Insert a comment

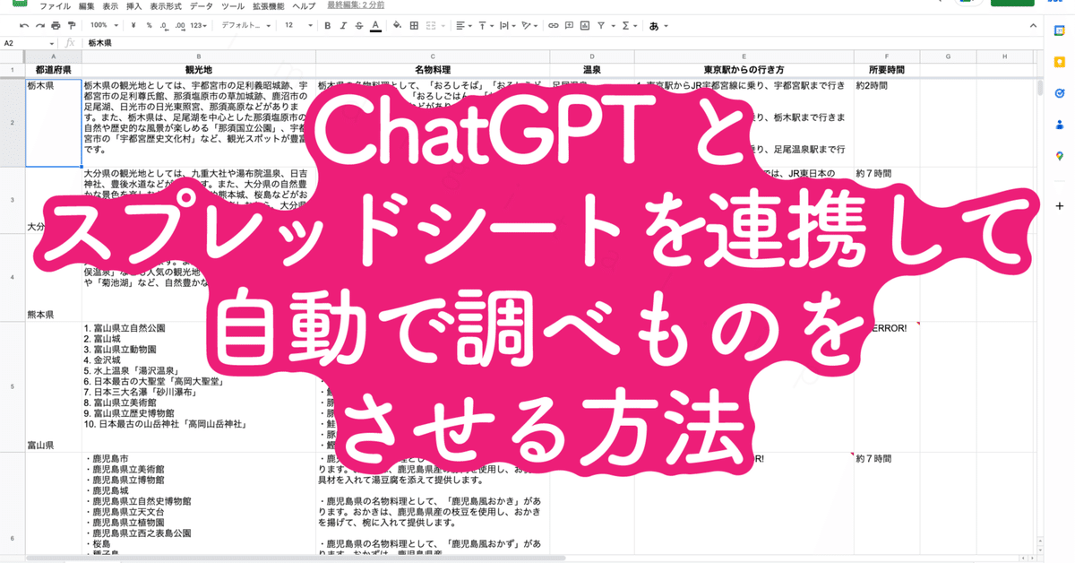tap(568, 25)
